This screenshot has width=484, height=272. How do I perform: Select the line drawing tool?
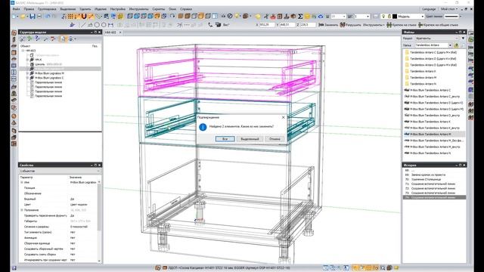(83, 25)
